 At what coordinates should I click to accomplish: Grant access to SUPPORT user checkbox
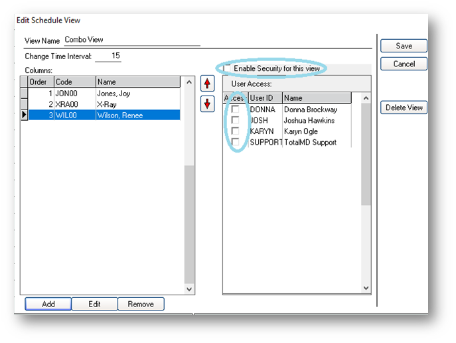point(235,142)
